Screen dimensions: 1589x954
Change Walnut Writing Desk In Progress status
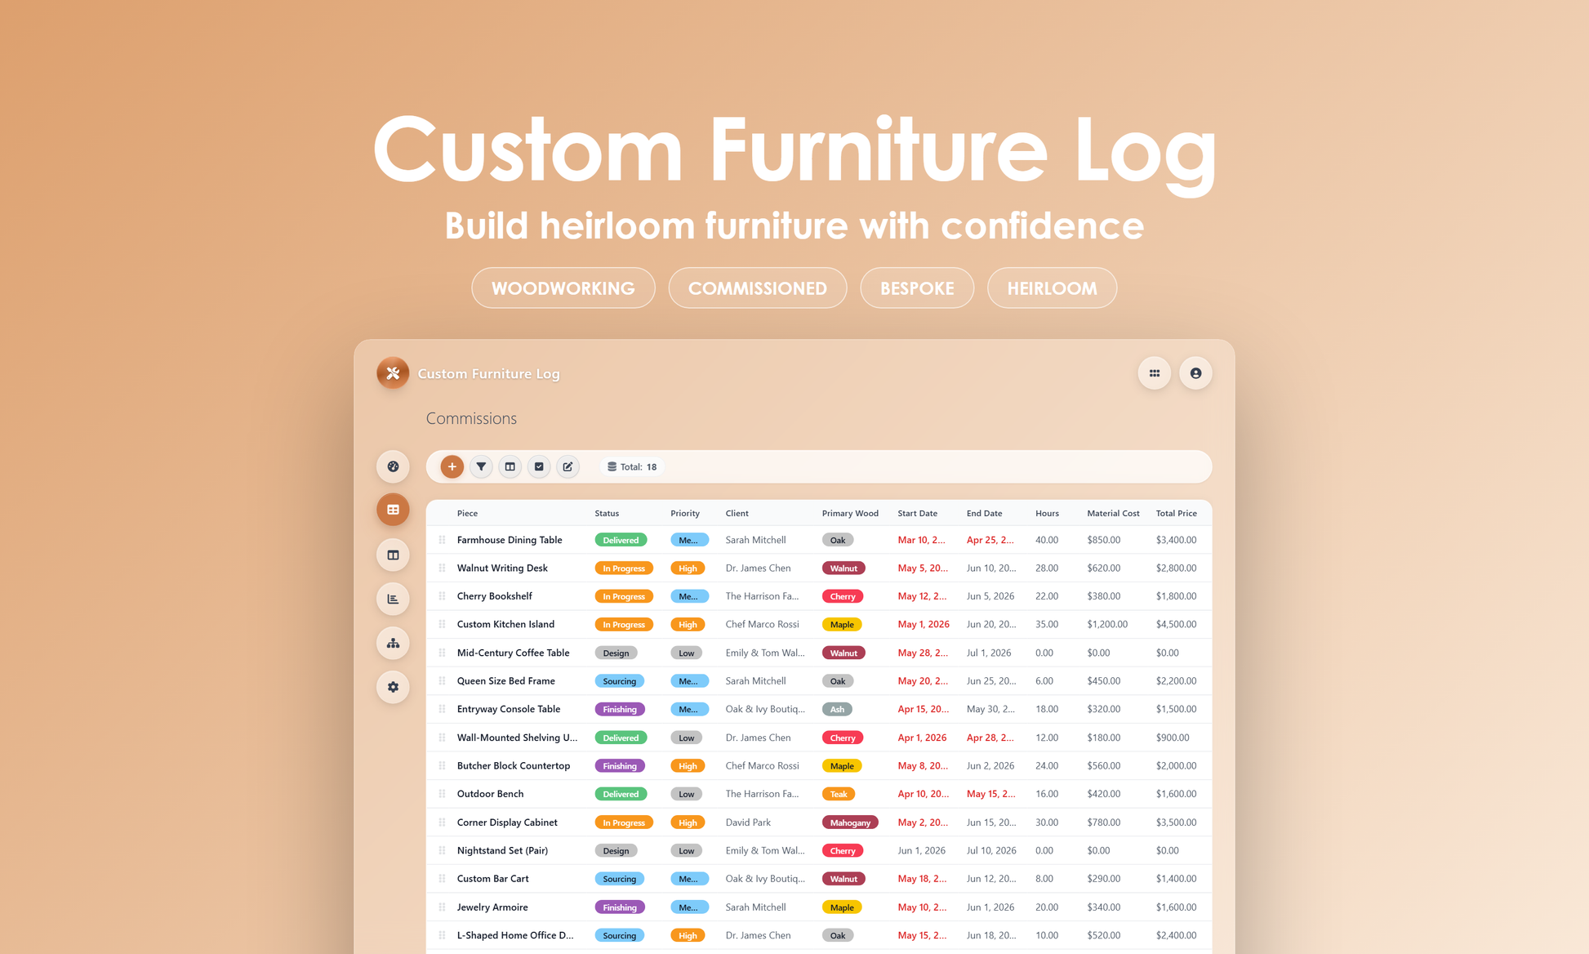click(624, 568)
